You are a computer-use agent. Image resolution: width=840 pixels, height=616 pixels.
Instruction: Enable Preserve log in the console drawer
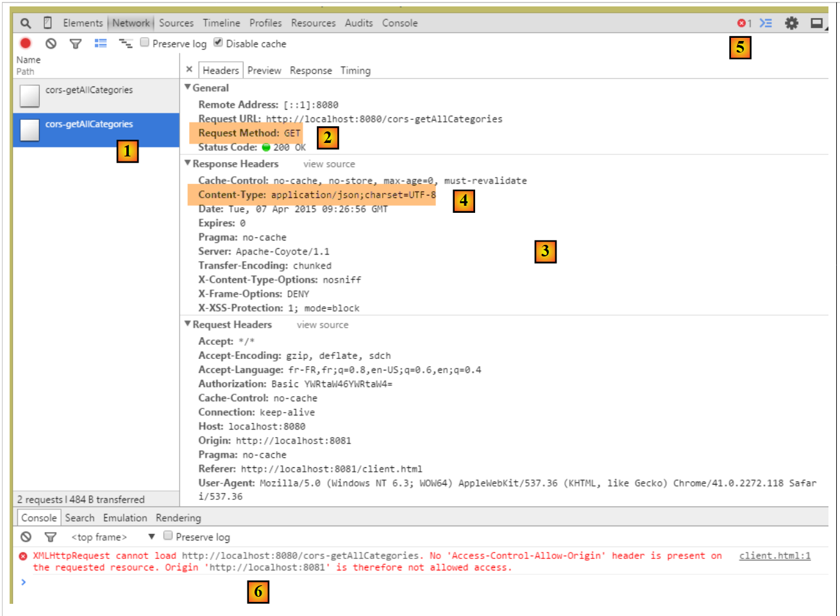click(x=168, y=536)
